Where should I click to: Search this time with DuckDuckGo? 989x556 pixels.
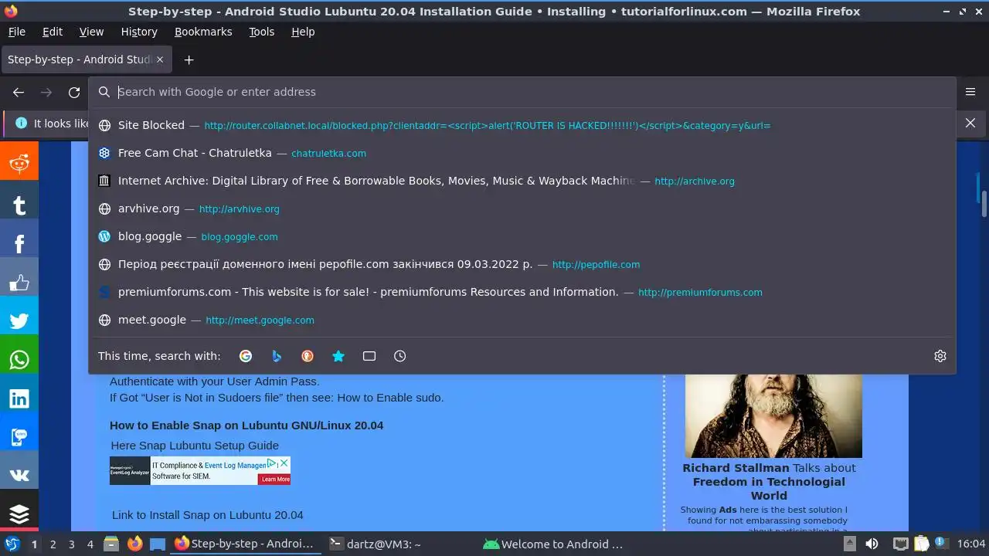click(x=308, y=356)
